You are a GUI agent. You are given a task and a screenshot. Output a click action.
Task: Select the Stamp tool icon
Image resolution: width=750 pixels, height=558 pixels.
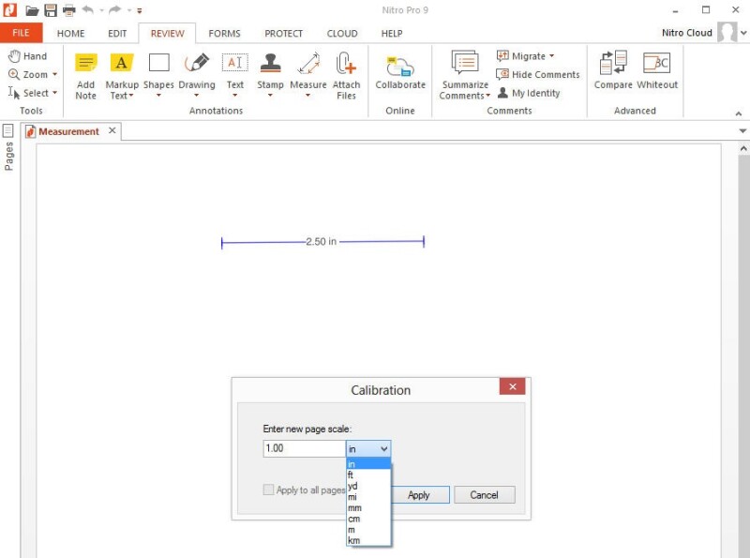[270, 64]
